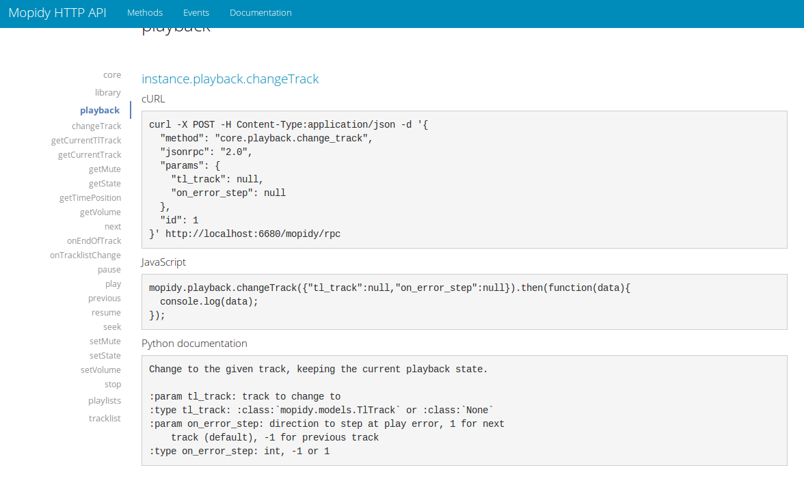Select the pause method link
The image size is (804, 487).
[109, 270]
